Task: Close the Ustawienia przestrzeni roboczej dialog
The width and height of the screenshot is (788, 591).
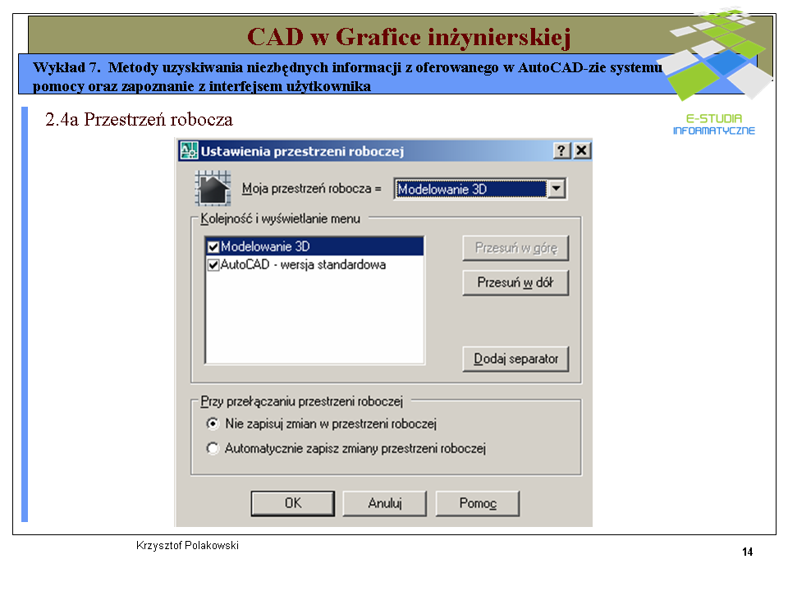Action: pyautogui.click(x=581, y=151)
